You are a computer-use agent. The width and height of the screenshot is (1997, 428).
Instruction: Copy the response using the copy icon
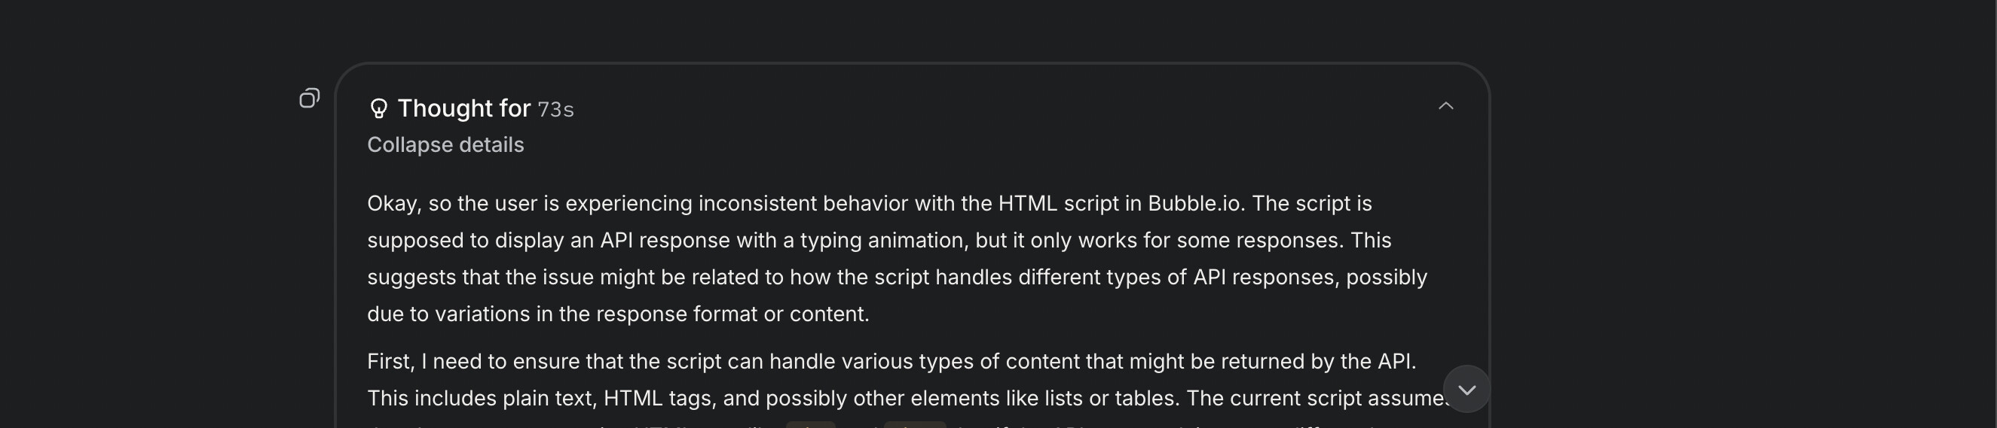(309, 99)
